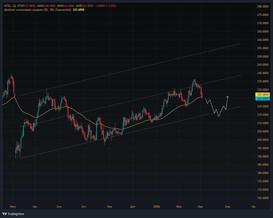This screenshot has height=218, width=273.
Task: Click the 240.0000 price axis label
Action: click(263, 73)
